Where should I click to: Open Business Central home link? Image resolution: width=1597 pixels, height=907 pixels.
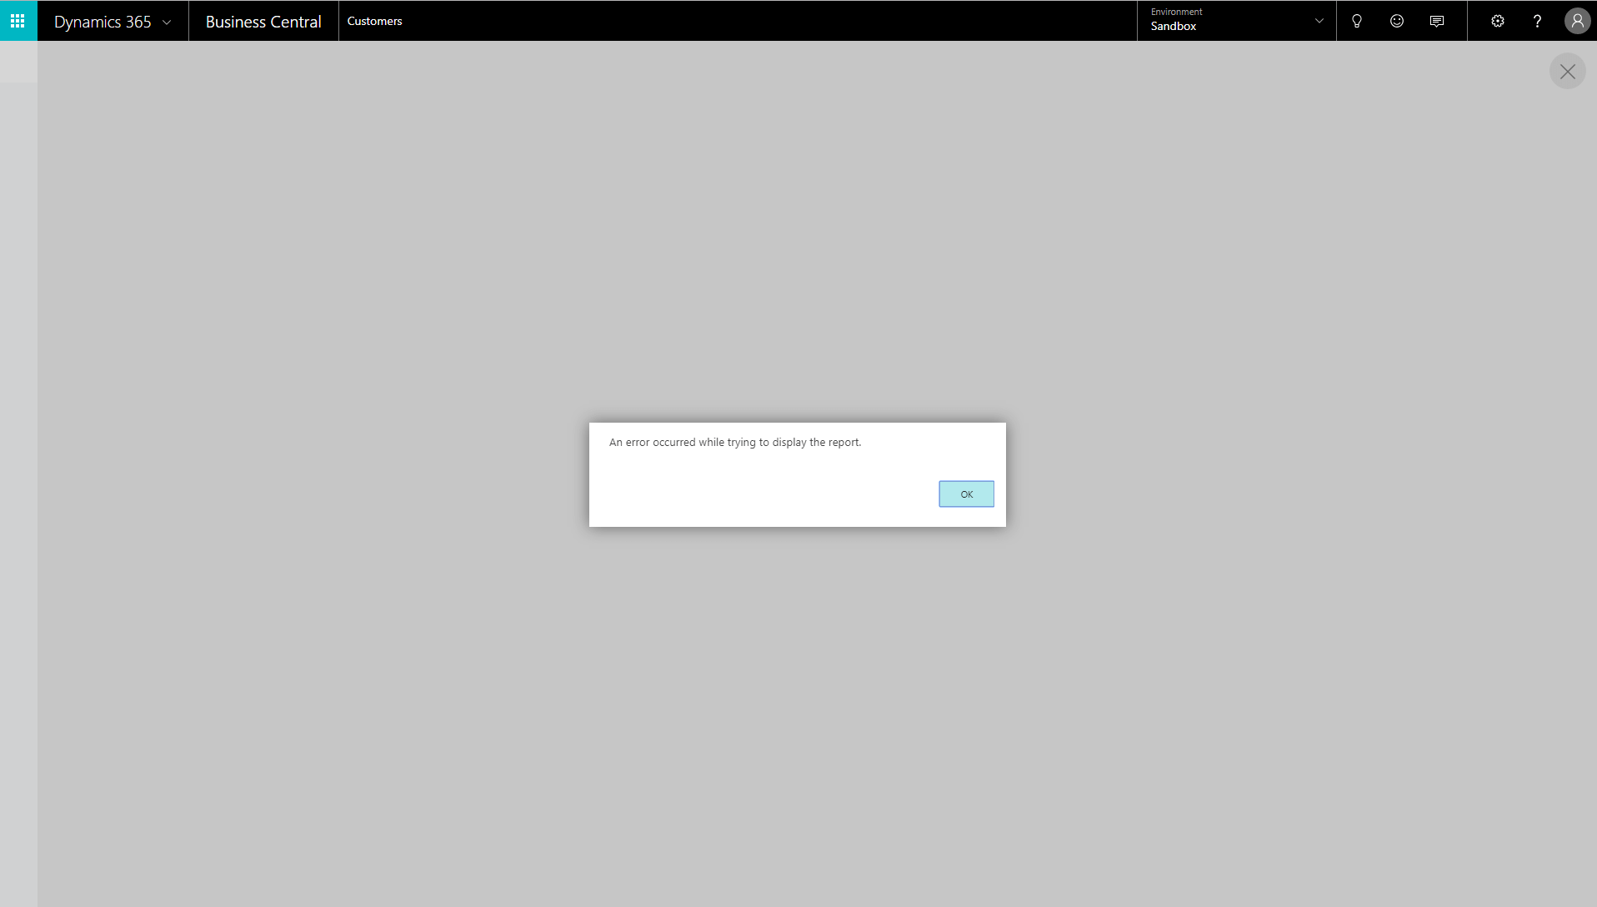263,22
